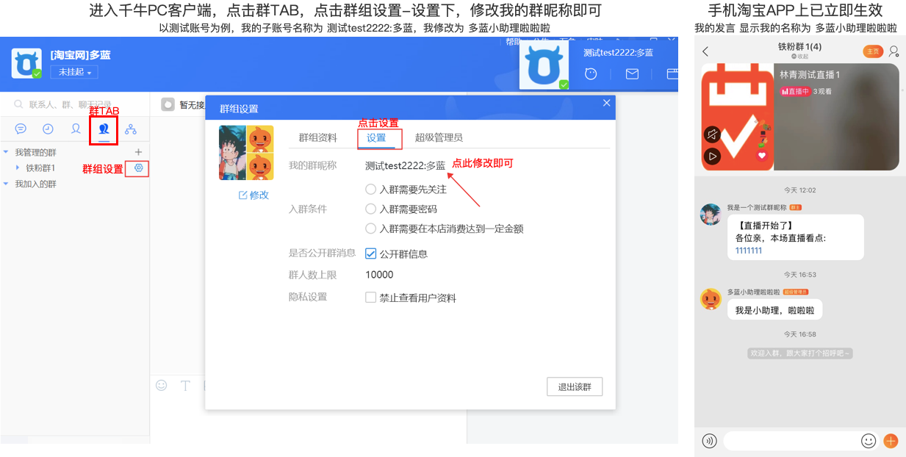Click the 我是一个测试群昵称 avatar in chat
This screenshot has height=457, width=906.
[711, 215]
